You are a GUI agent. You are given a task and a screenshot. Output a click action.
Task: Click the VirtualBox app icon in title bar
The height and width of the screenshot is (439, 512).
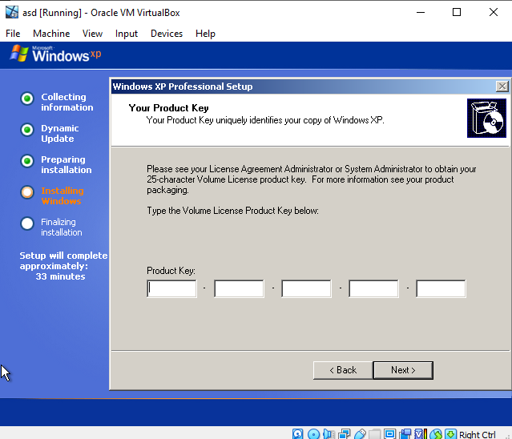tap(12, 12)
